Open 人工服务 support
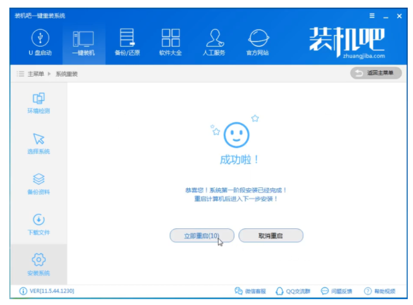Image resolution: width=413 pixels, height=305 pixels. pos(214,42)
